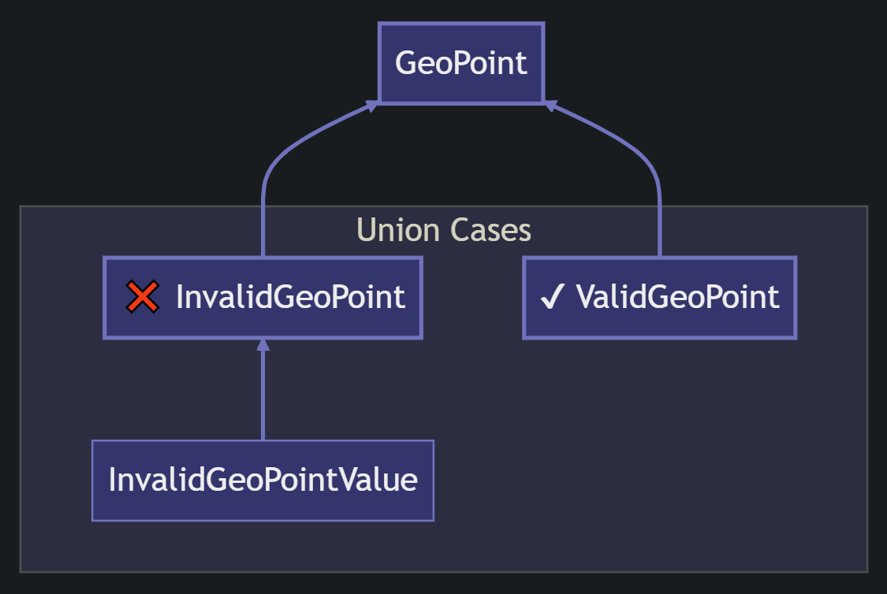Select the GeoPoint node

click(x=461, y=63)
